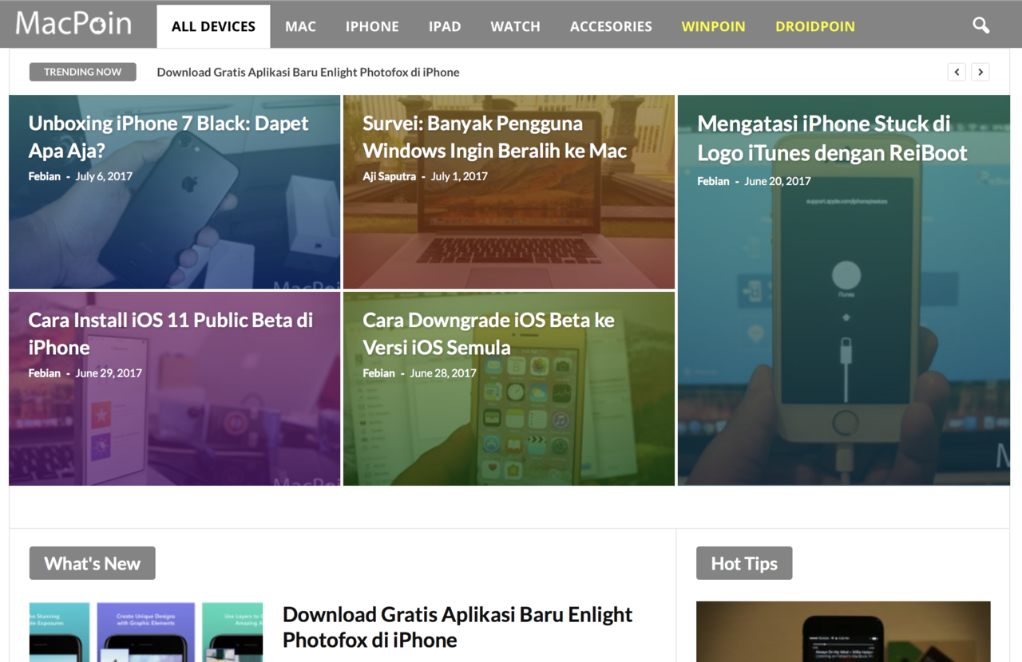Open Unboxing iPhone 7 Black article

(168, 136)
